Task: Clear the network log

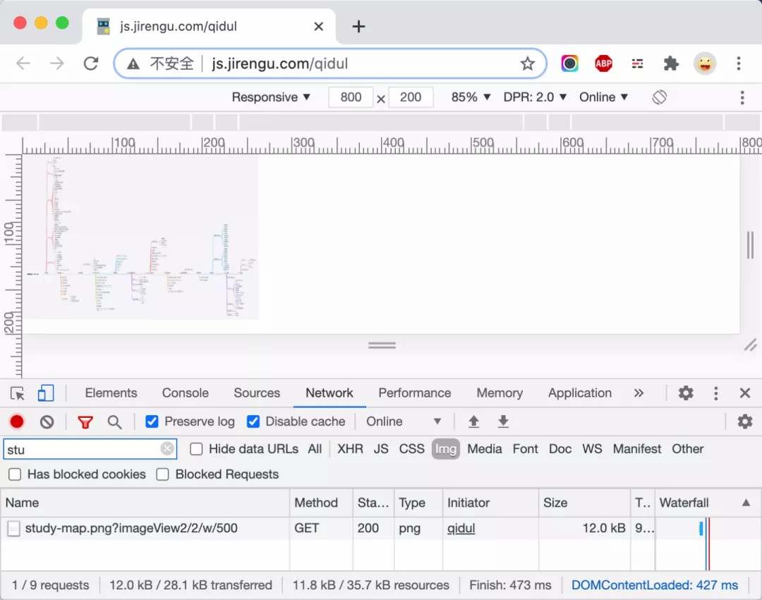Action: click(x=47, y=422)
